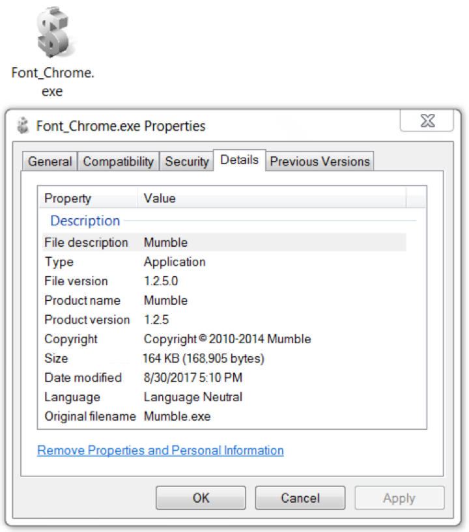The width and height of the screenshot is (469, 532).
Task: Select the Copyright property label
Action: (71, 339)
